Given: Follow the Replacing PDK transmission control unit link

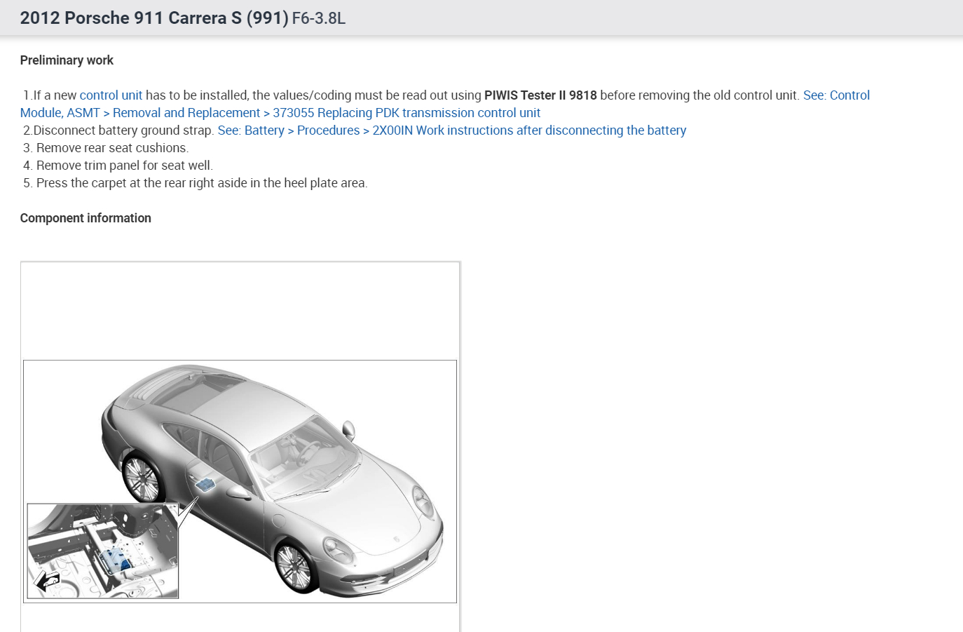Looking at the screenshot, I should (280, 113).
